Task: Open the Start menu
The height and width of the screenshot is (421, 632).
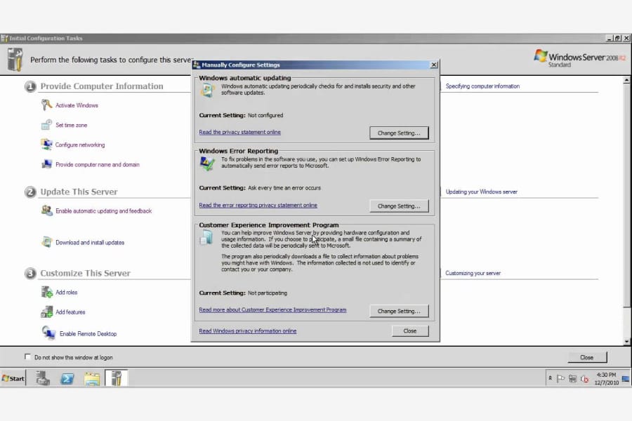Action: point(13,378)
